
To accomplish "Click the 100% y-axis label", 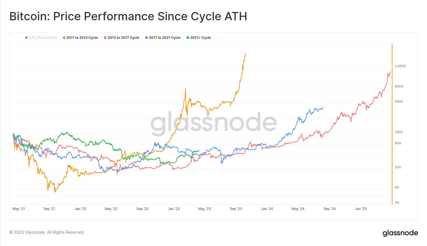I will [398, 132].
